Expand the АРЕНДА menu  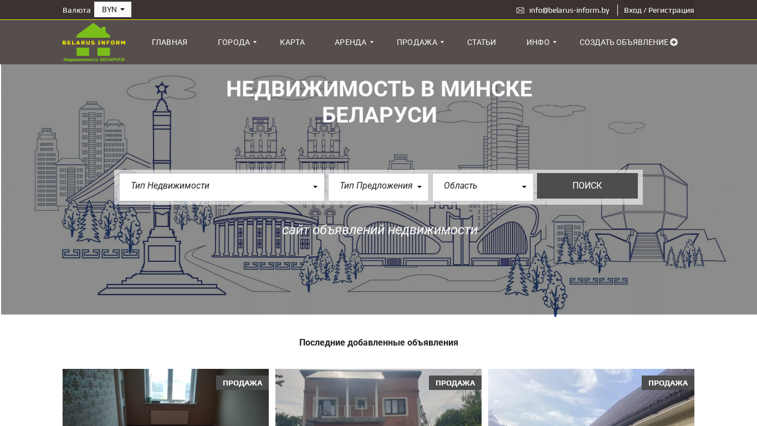click(x=354, y=42)
